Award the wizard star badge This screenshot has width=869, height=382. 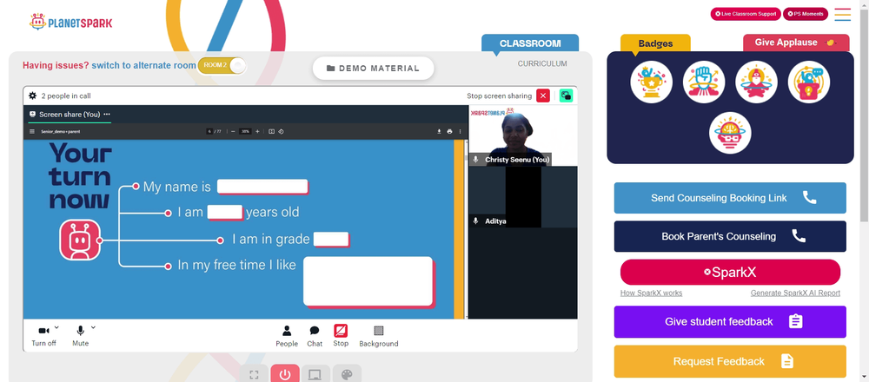coord(757,82)
